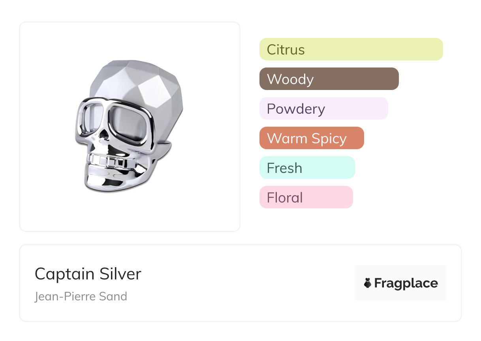Click the silver skull bottle image

tap(130, 126)
